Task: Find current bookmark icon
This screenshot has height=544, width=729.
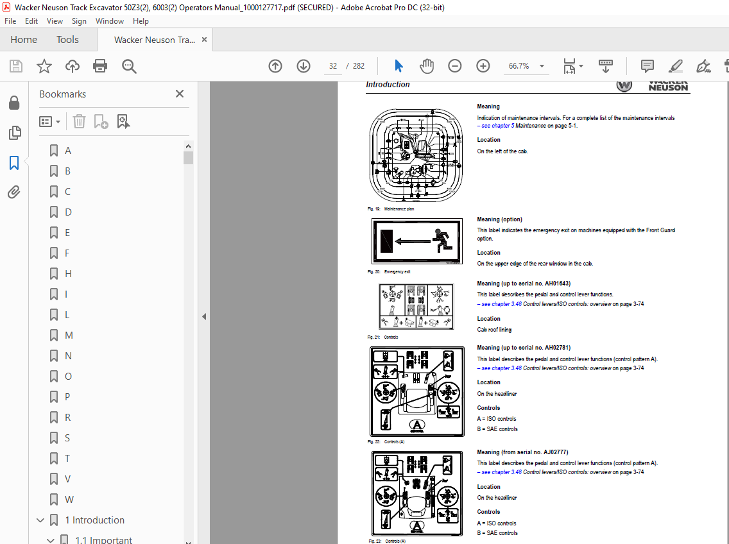Action: (x=123, y=121)
